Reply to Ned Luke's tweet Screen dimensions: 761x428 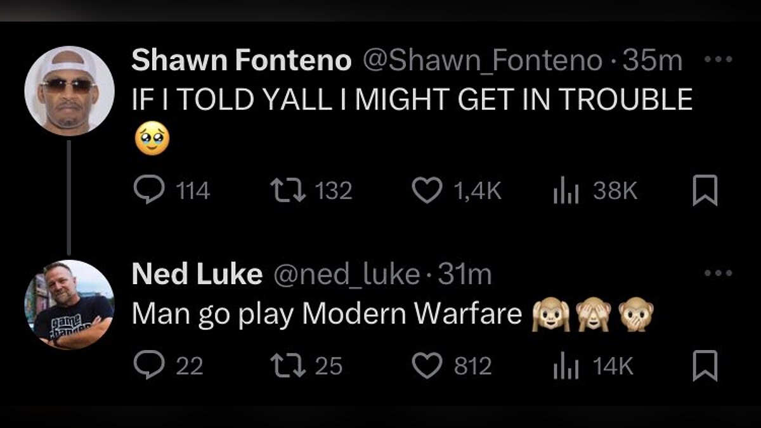click(149, 366)
